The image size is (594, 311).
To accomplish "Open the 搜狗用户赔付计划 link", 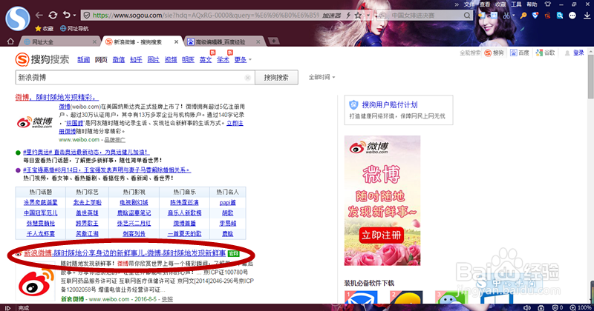I will point(389,104).
